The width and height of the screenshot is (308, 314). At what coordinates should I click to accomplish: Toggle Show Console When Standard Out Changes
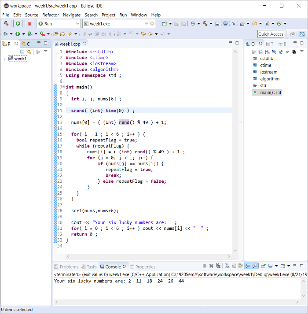click(248, 266)
